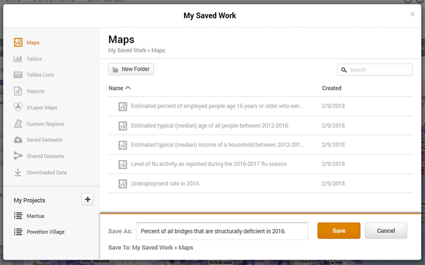Click the Saved Datasets cloud icon
The width and height of the screenshot is (425, 265).
coord(18,140)
